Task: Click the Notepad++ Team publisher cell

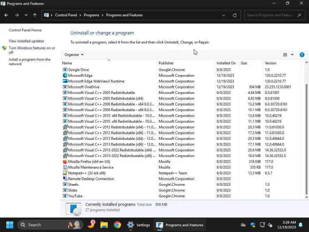Action: pos(173,173)
